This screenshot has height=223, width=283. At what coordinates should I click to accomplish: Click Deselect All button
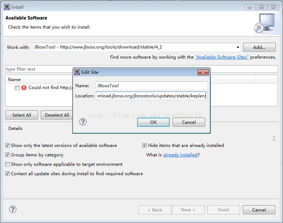(x=57, y=115)
